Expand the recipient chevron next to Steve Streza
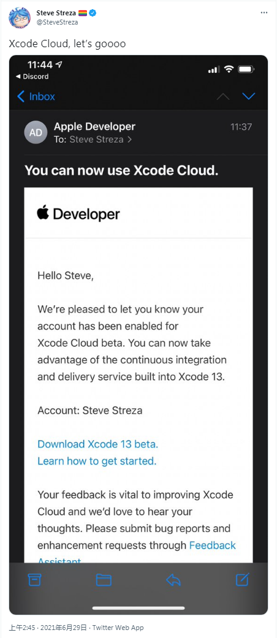The width and height of the screenshot is (277, 638). click(x=129, y=140)
